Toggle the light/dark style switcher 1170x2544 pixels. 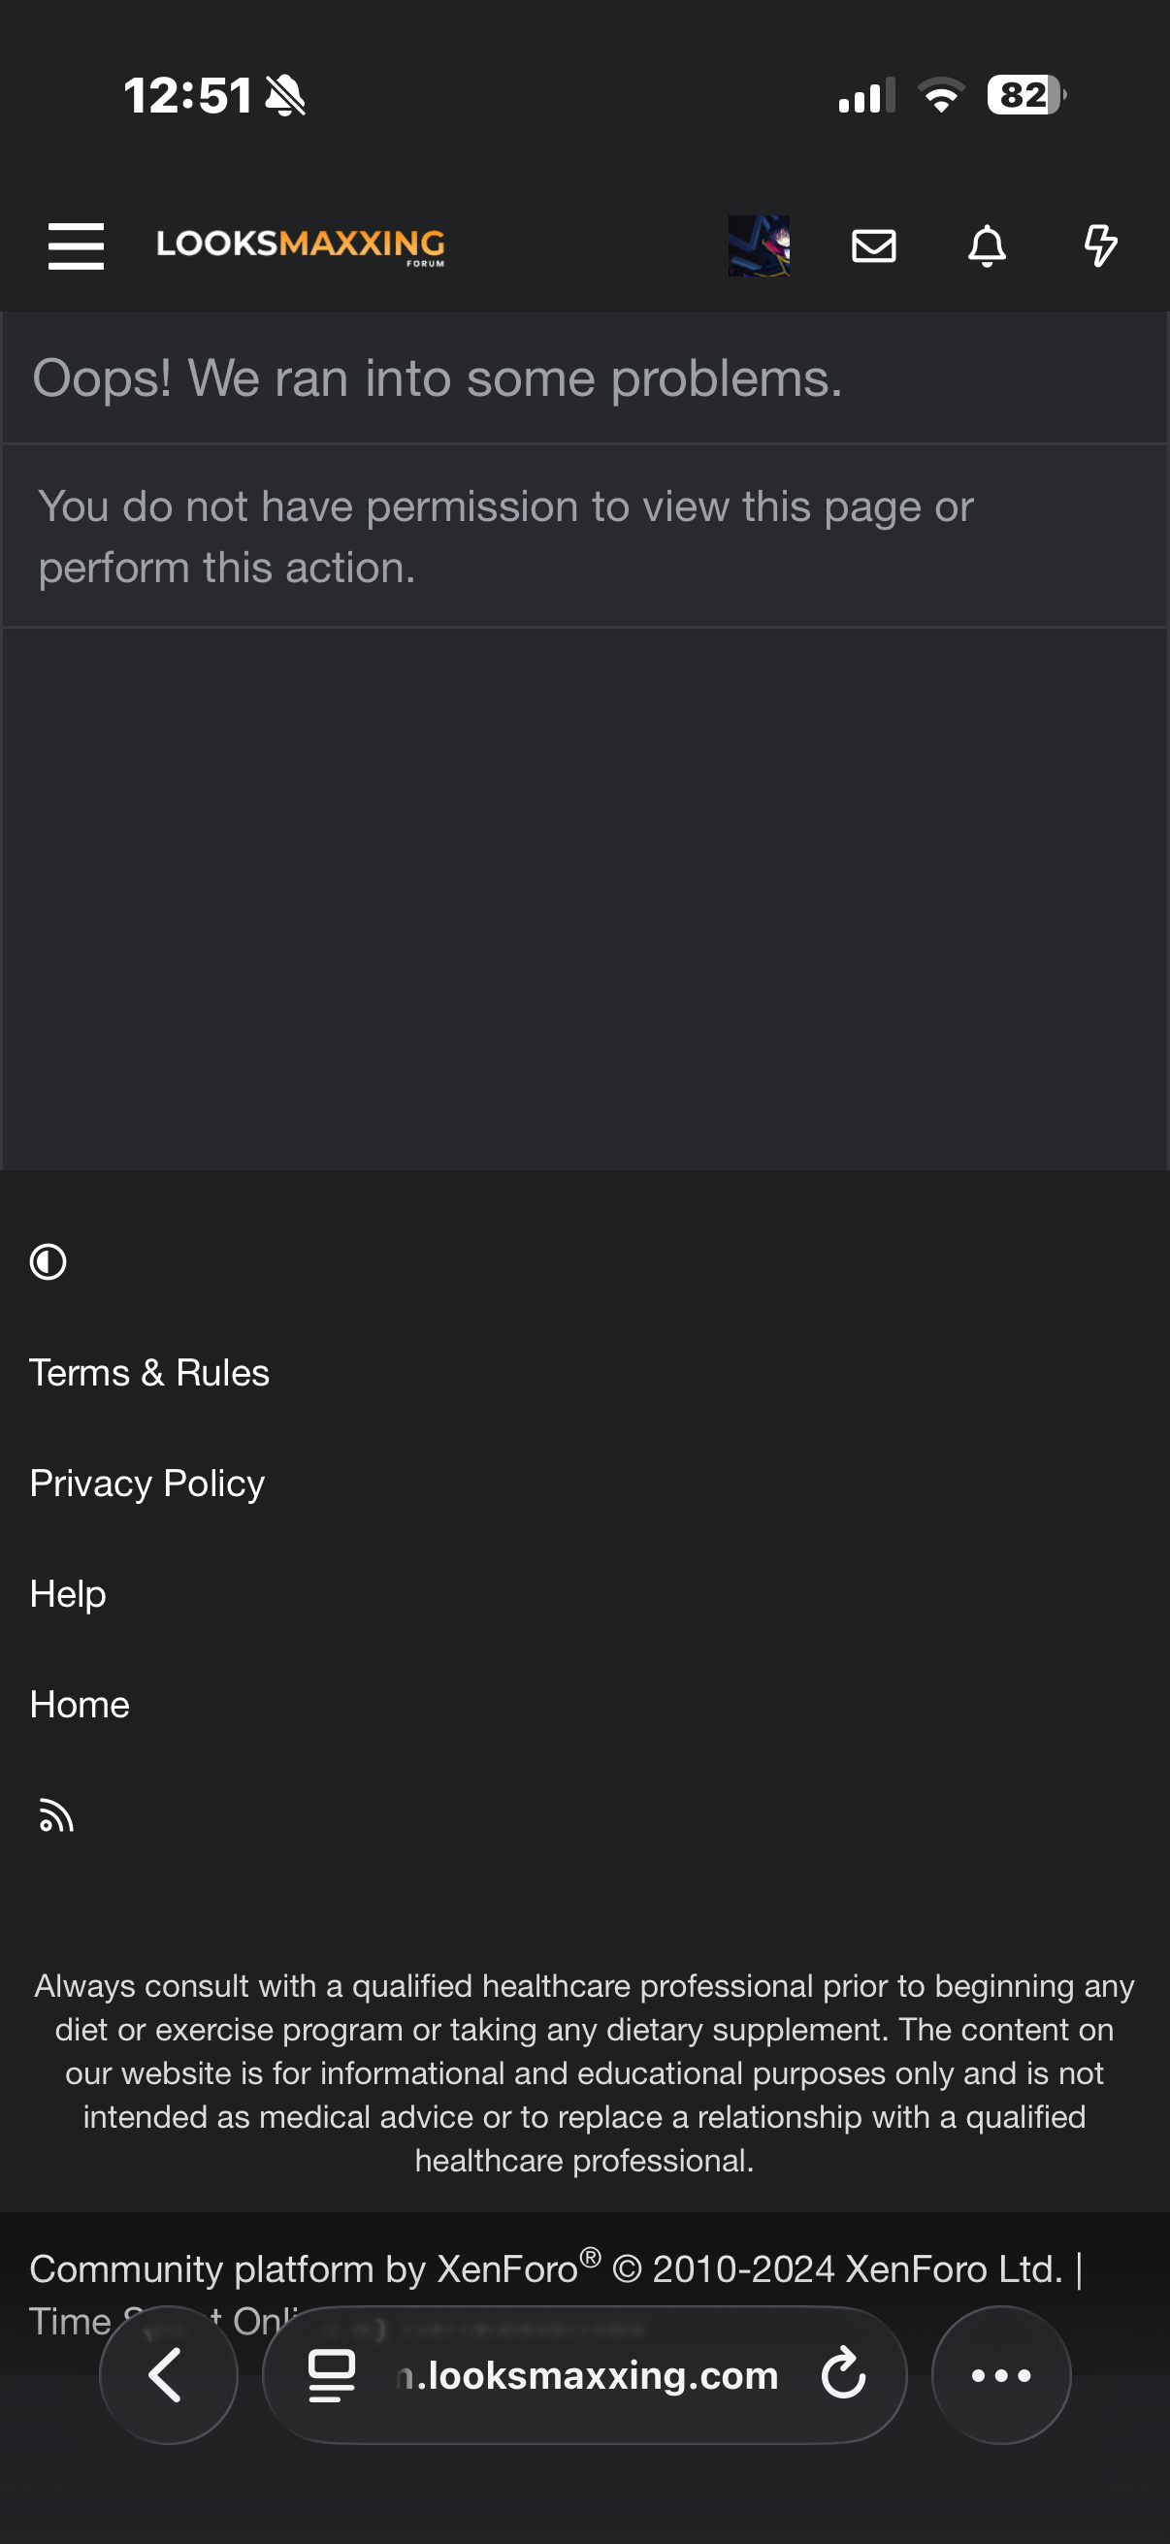[x=49, y=1261]
